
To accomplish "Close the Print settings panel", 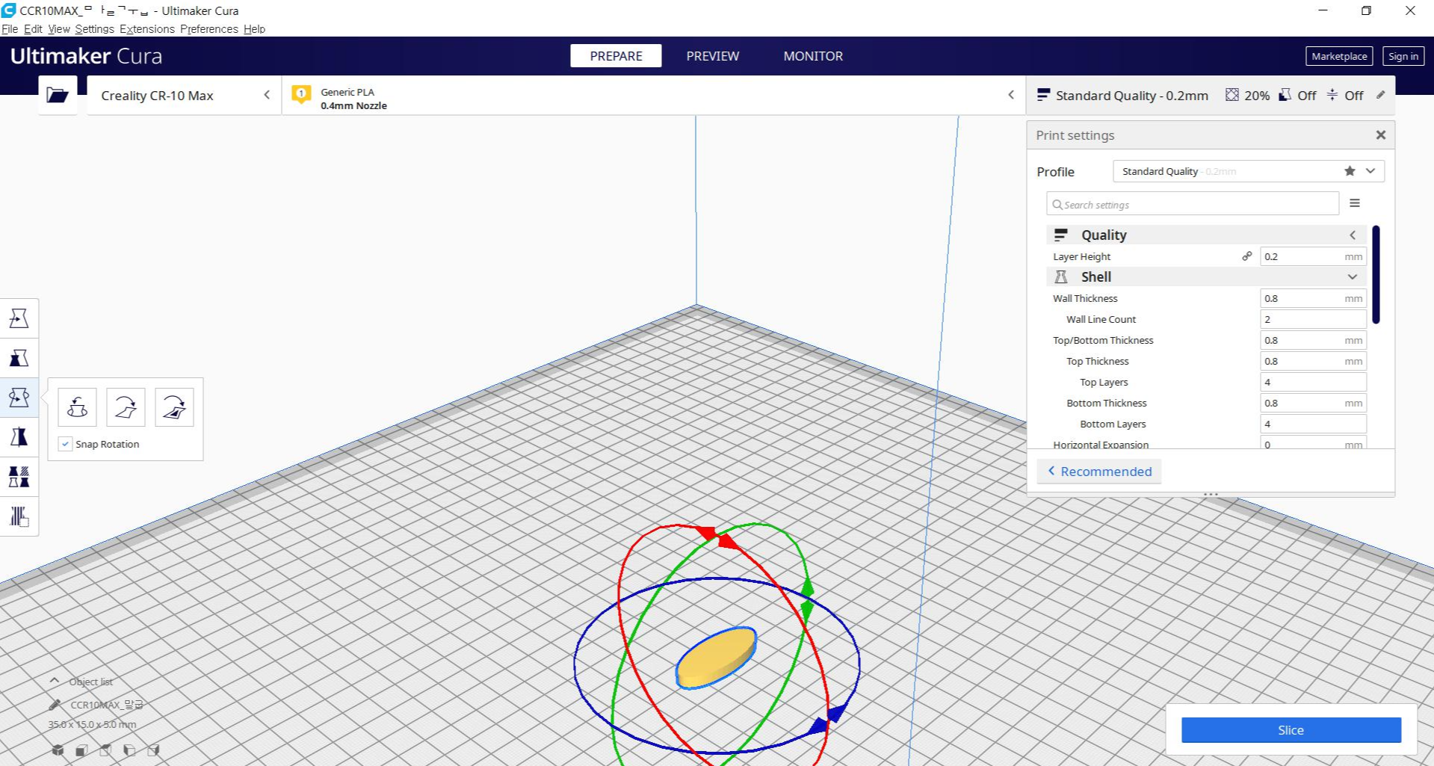I will (x=1380, y=135).
